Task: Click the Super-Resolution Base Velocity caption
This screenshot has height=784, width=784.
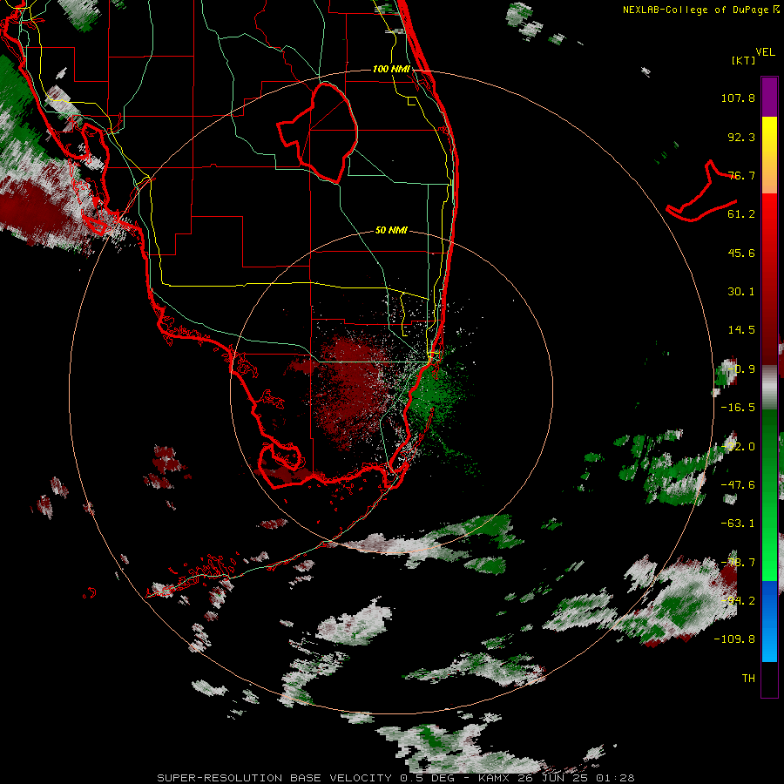Action: tap(395, 778)
